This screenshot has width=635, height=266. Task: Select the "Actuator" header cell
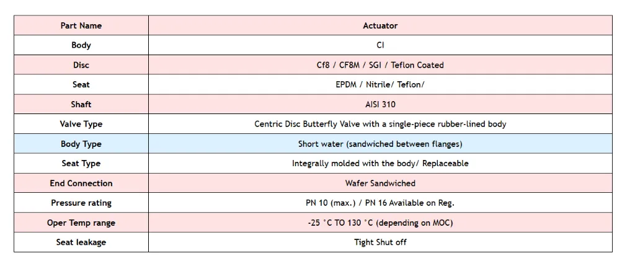coord(380,25)
